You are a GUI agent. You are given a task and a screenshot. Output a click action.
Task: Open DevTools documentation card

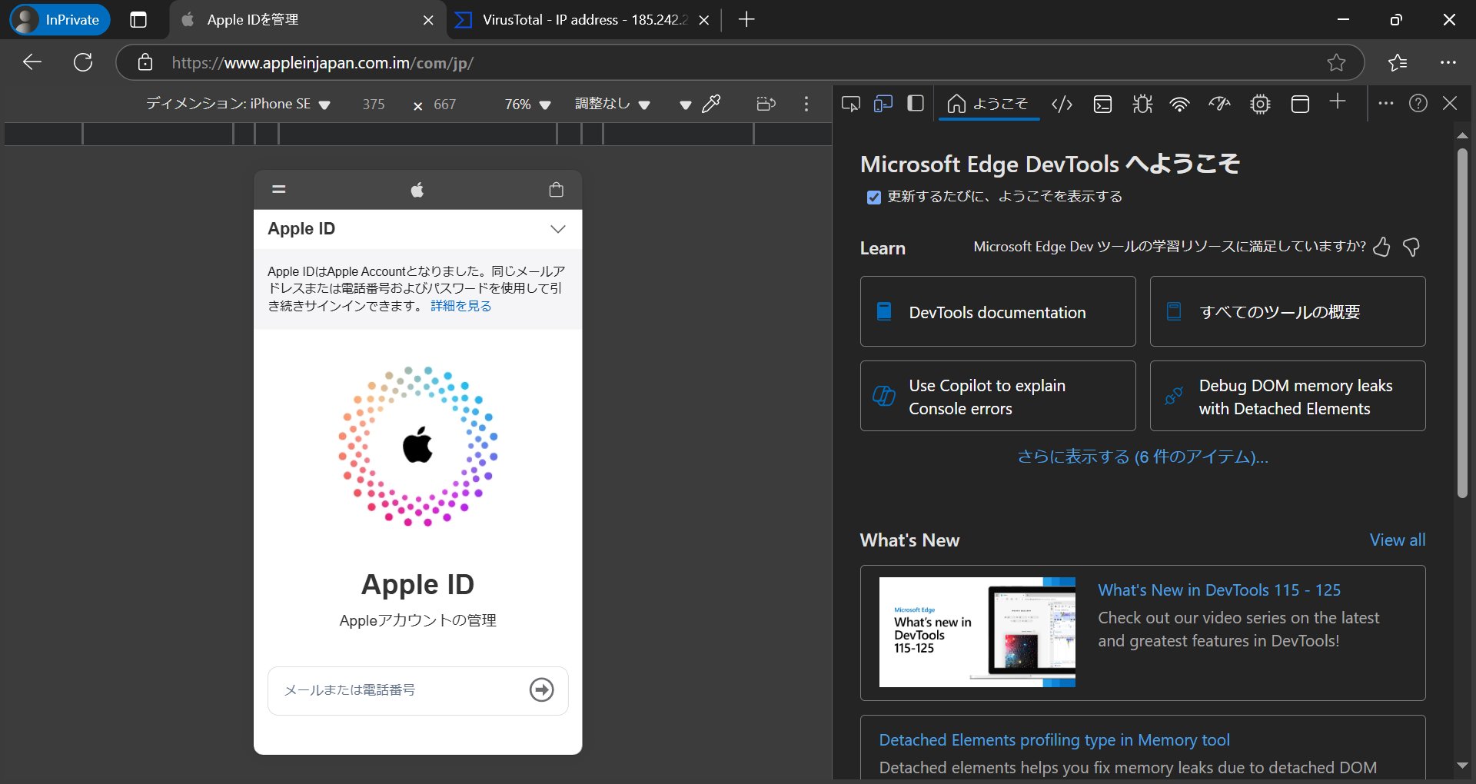(x=998, y=311)
